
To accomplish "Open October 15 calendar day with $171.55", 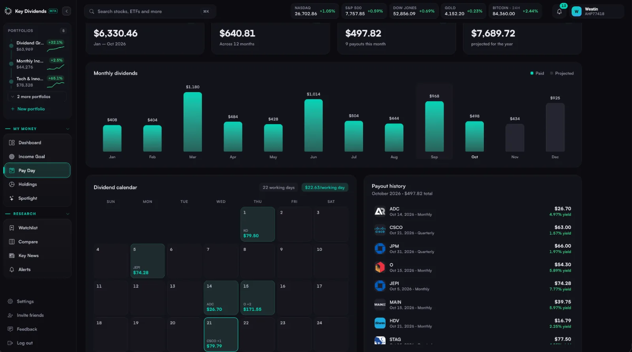I will click(258, 298).
